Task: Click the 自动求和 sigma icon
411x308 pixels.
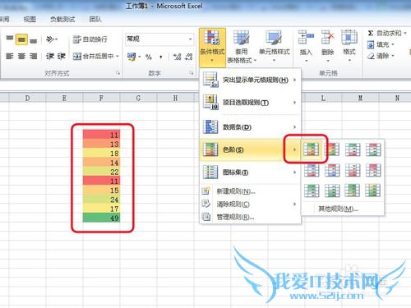Action: 371,33
